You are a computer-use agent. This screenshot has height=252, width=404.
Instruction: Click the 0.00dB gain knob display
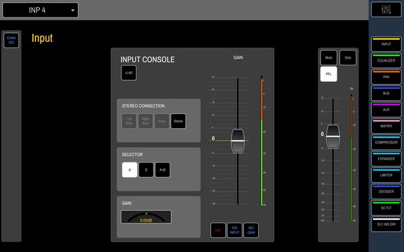(x=146, y=217)
